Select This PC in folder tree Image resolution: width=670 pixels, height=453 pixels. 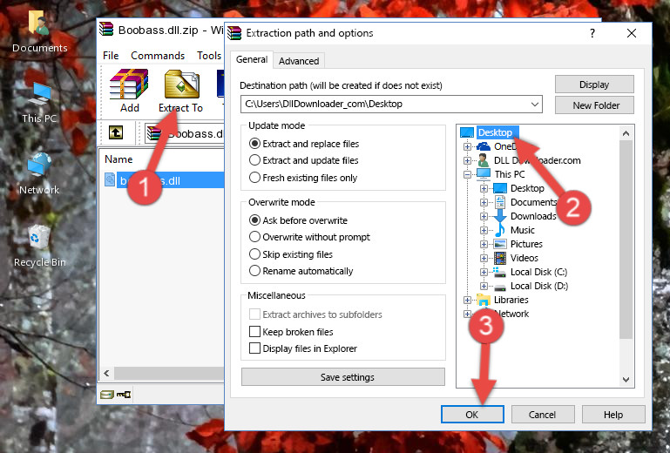click(x=510, y=174)
